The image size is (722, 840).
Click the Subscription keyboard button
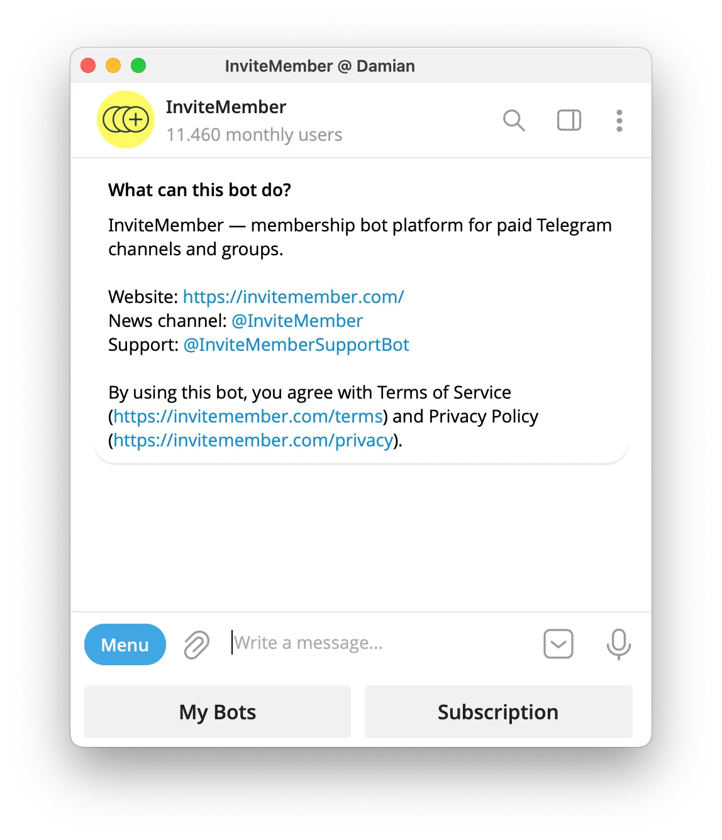[x=499, y=712]
